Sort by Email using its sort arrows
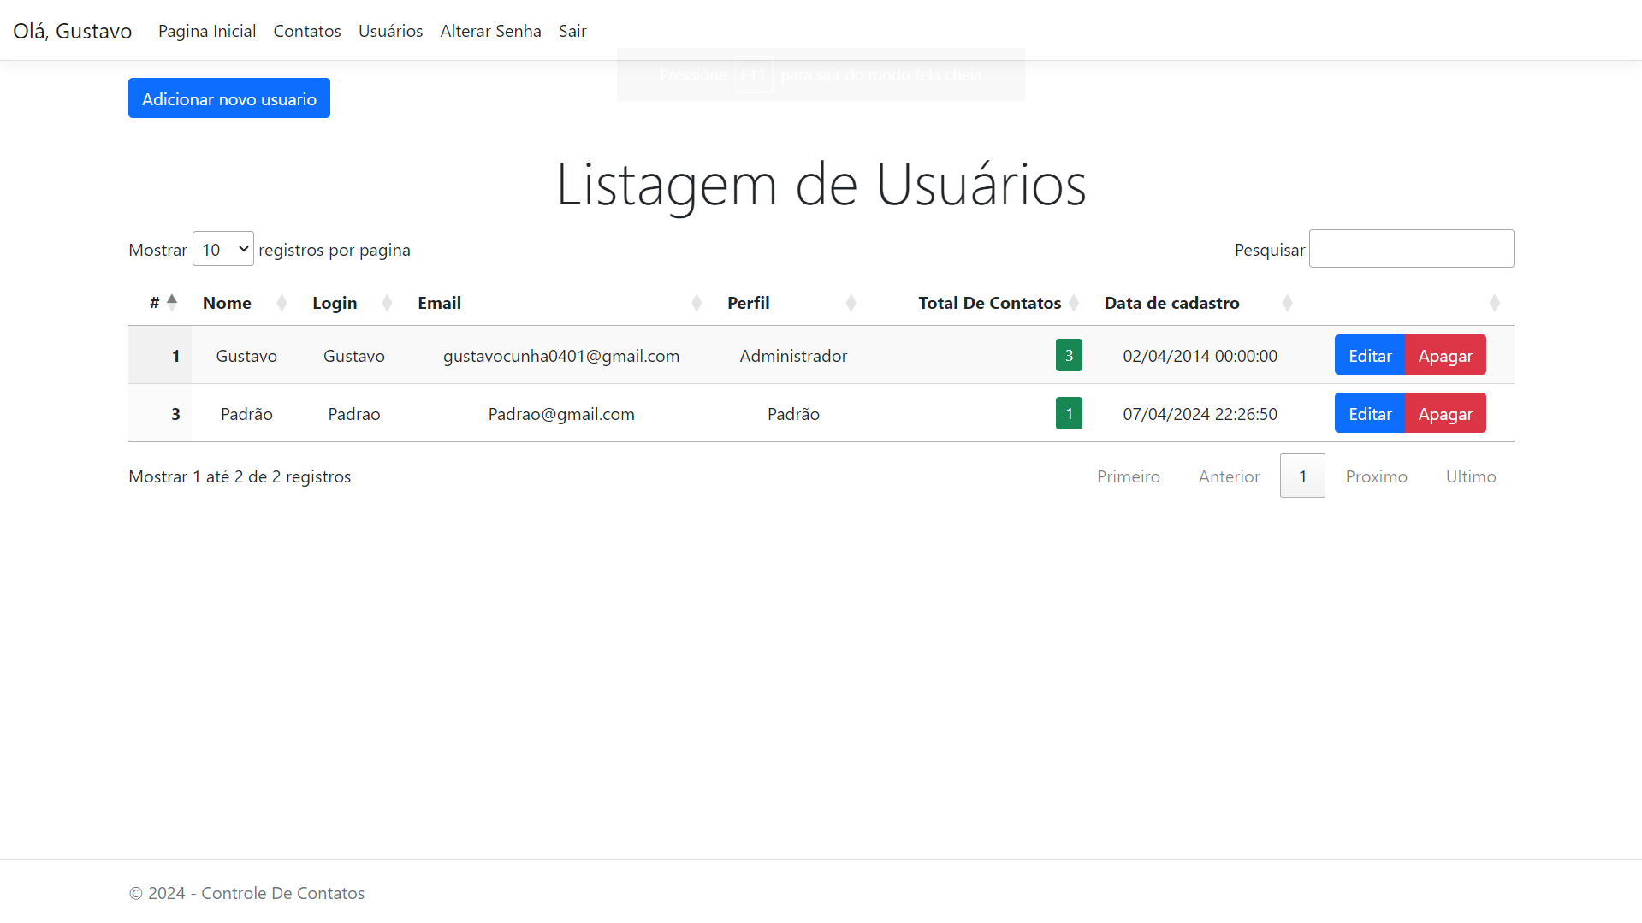 697,303
